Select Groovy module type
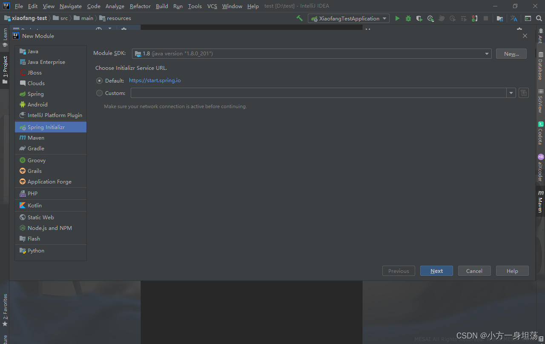The image size is (545, 344). pos(51,160)
